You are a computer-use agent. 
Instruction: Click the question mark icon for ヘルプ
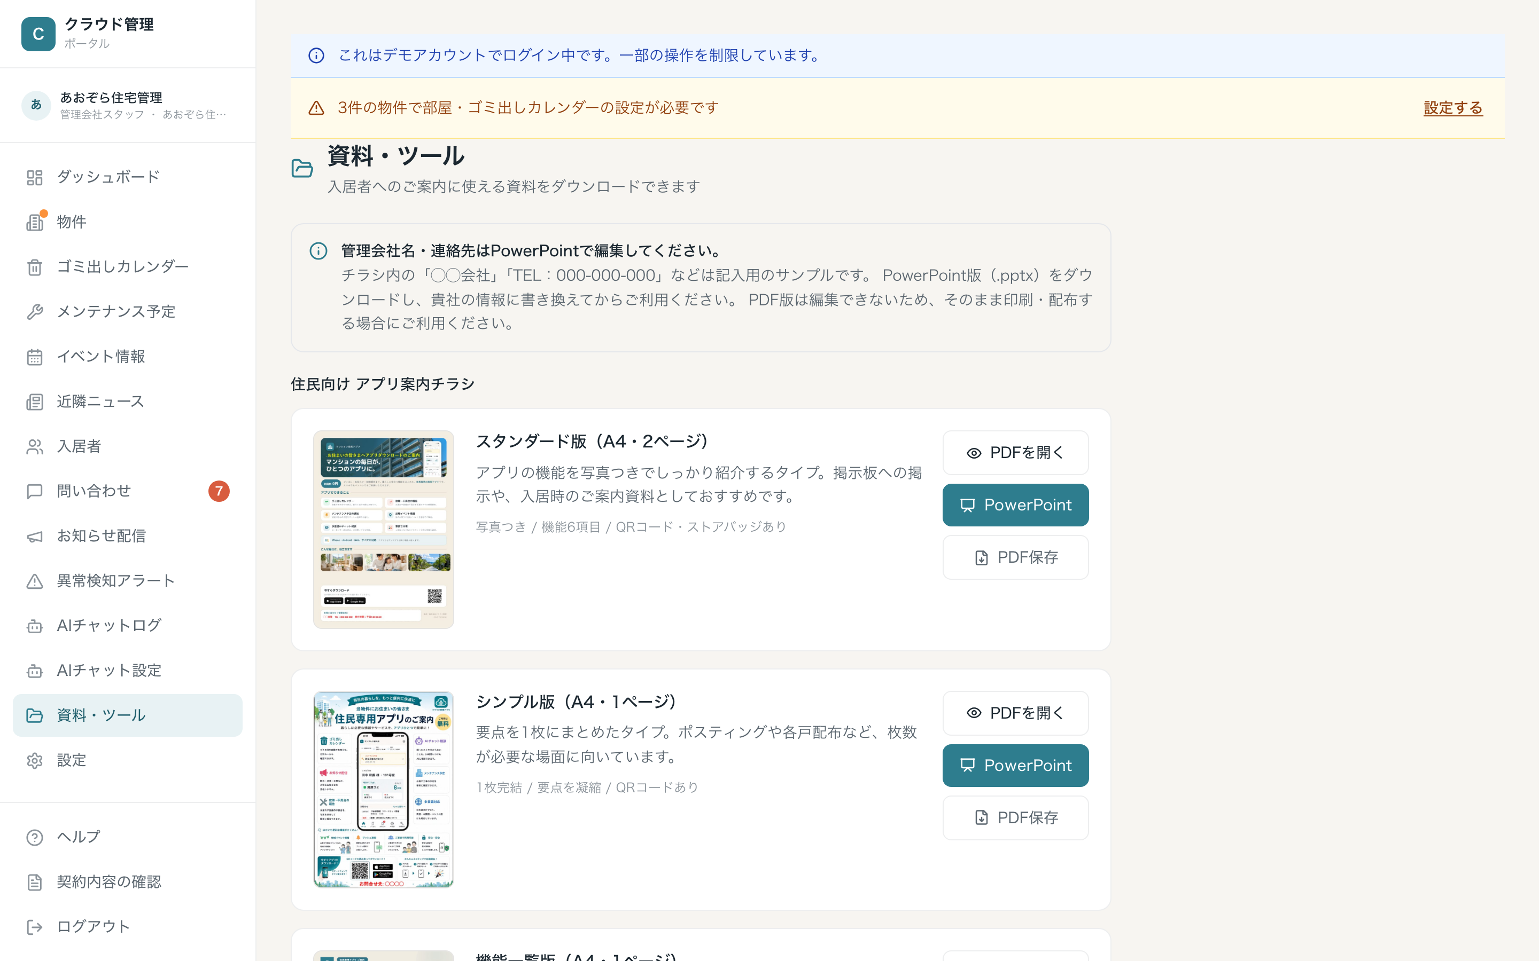pos(34,838)
